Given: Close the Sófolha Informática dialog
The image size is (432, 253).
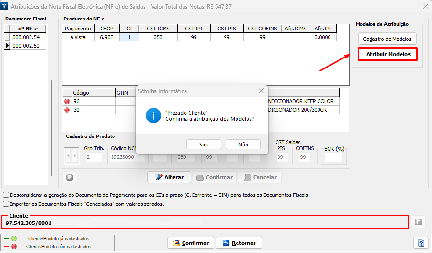Looking at the screenshot, I should (261, 91).
